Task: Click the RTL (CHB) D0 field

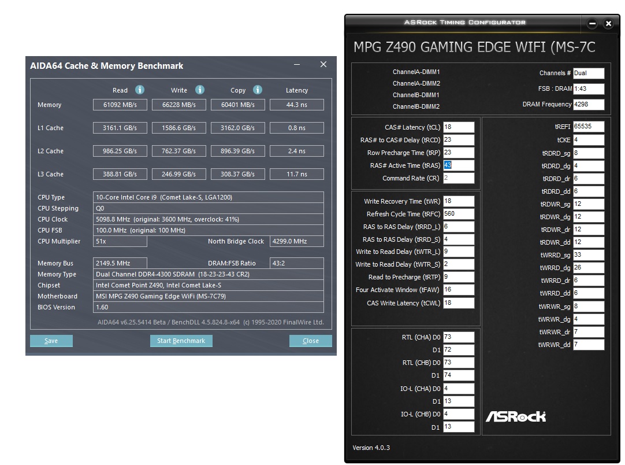Action: (x=459, y=363)
